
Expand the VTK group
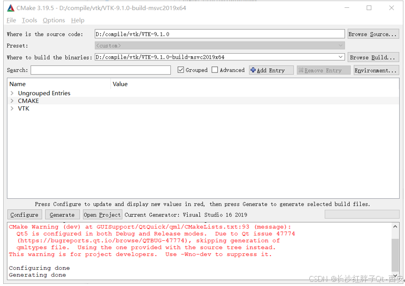12,108
